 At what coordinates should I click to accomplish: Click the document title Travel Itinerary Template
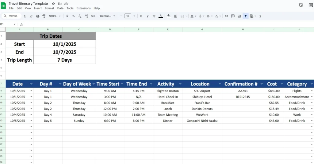click(x=28, y=4)
